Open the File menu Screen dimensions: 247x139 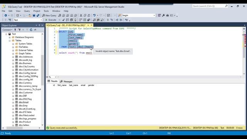click(3, 11)
